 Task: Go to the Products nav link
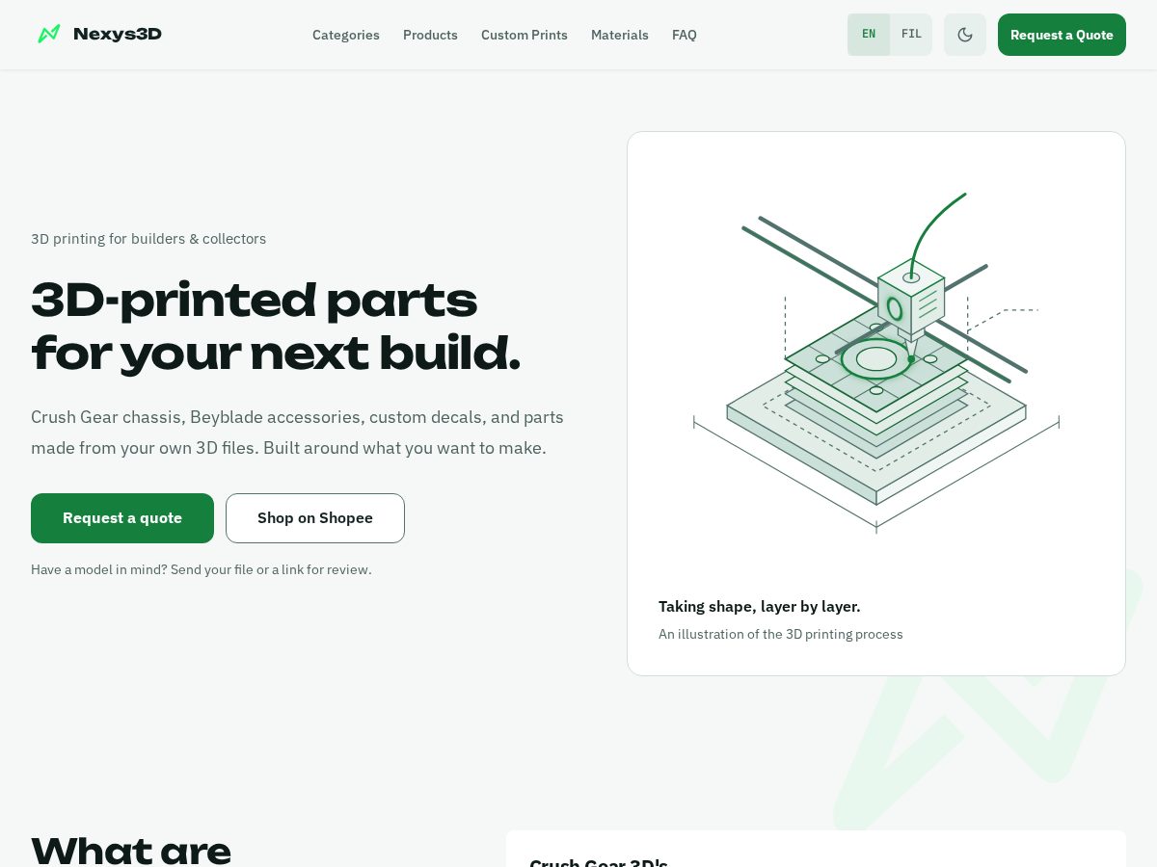tap(430, 35)
